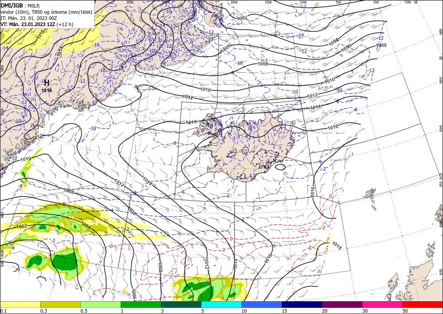Click the legend value '30'
443x314 pixels.
(x=365, y=311)
